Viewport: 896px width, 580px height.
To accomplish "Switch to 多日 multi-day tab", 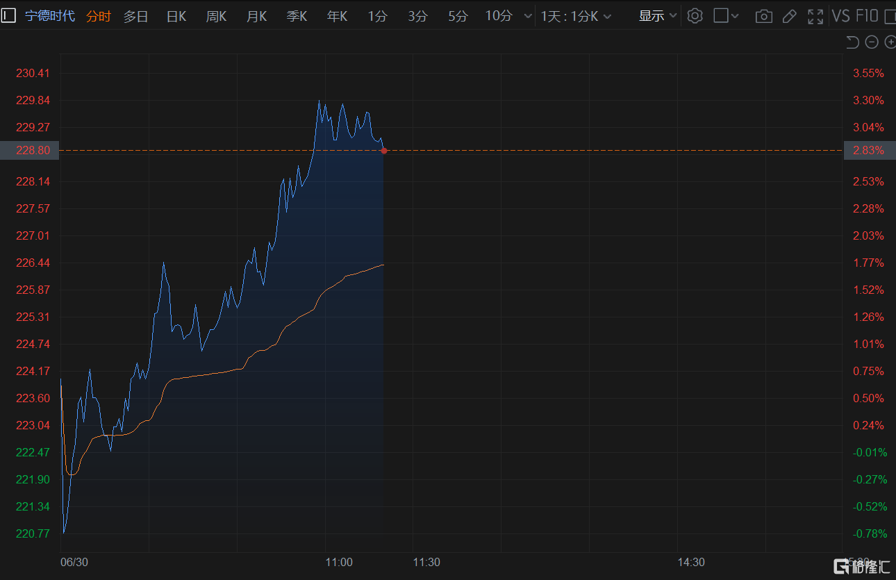I will [136, 16].
